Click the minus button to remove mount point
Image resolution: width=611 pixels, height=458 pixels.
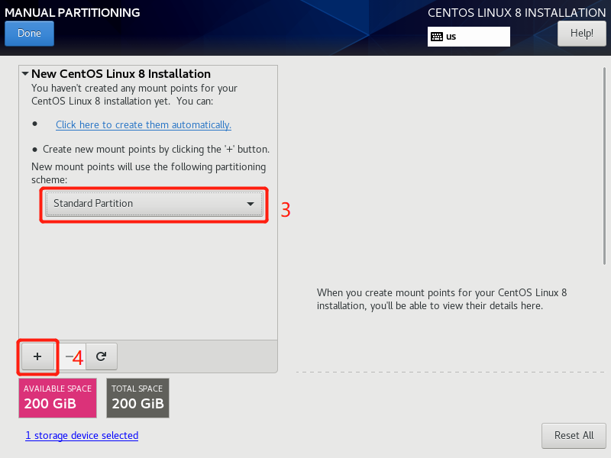[x=70, y=356]
